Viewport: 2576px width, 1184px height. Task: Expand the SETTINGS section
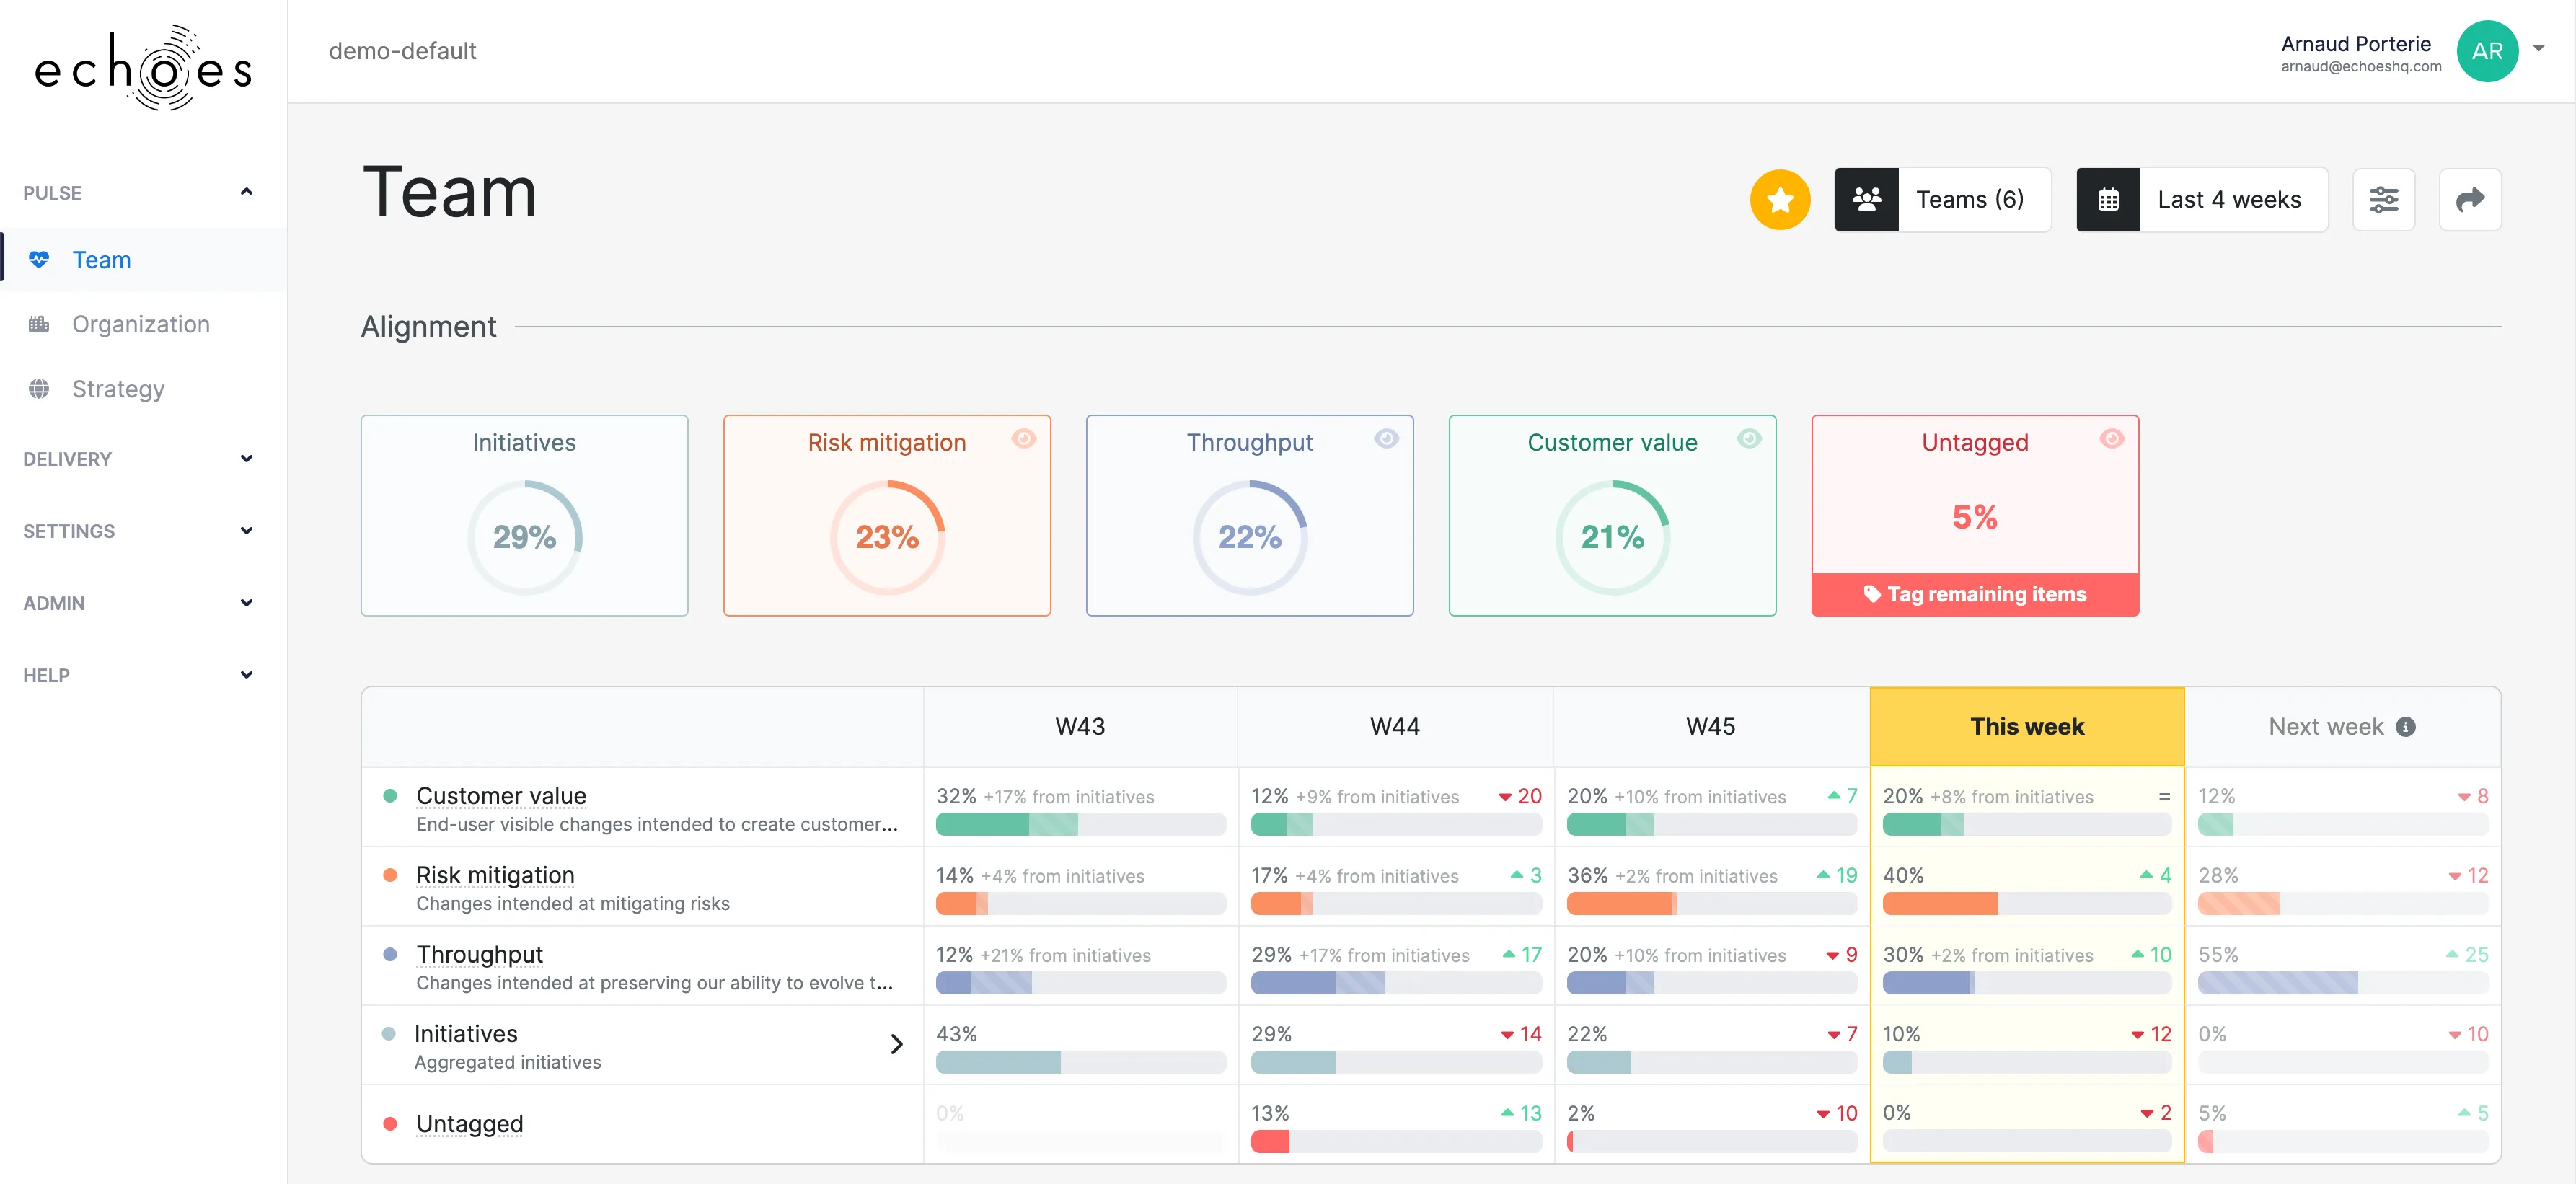click(x=246, y=531)
